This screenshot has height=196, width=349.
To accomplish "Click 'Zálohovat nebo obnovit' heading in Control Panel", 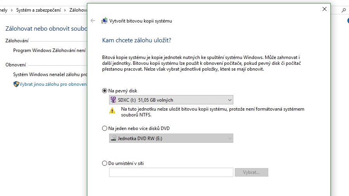I will [46, 28].
